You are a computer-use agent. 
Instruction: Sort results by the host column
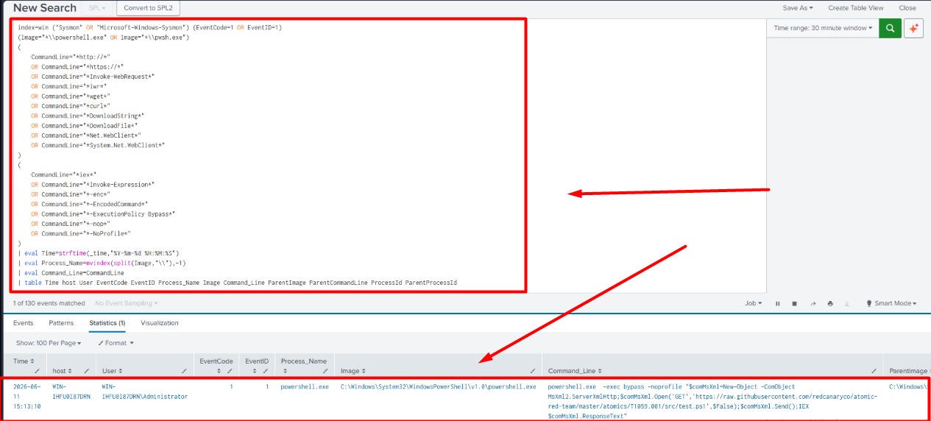point(61,370)
